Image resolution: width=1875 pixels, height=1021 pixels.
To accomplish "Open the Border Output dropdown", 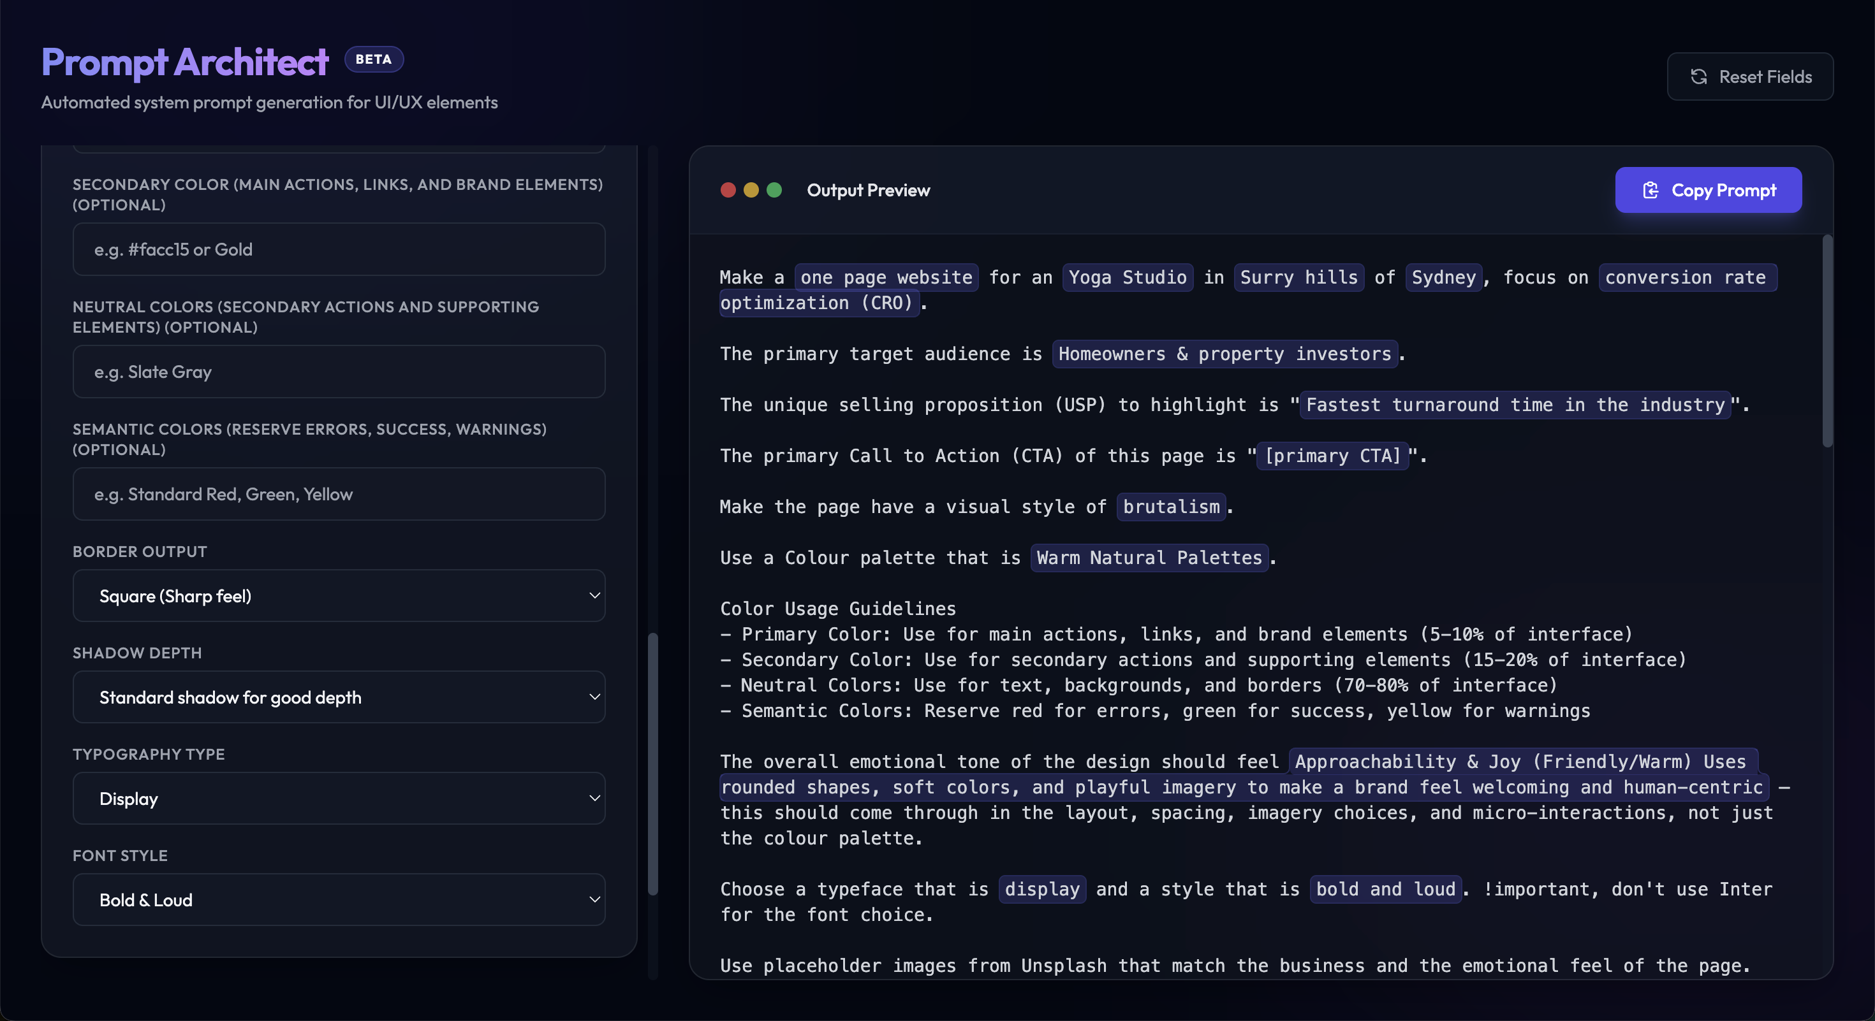I will coord(339,595).
